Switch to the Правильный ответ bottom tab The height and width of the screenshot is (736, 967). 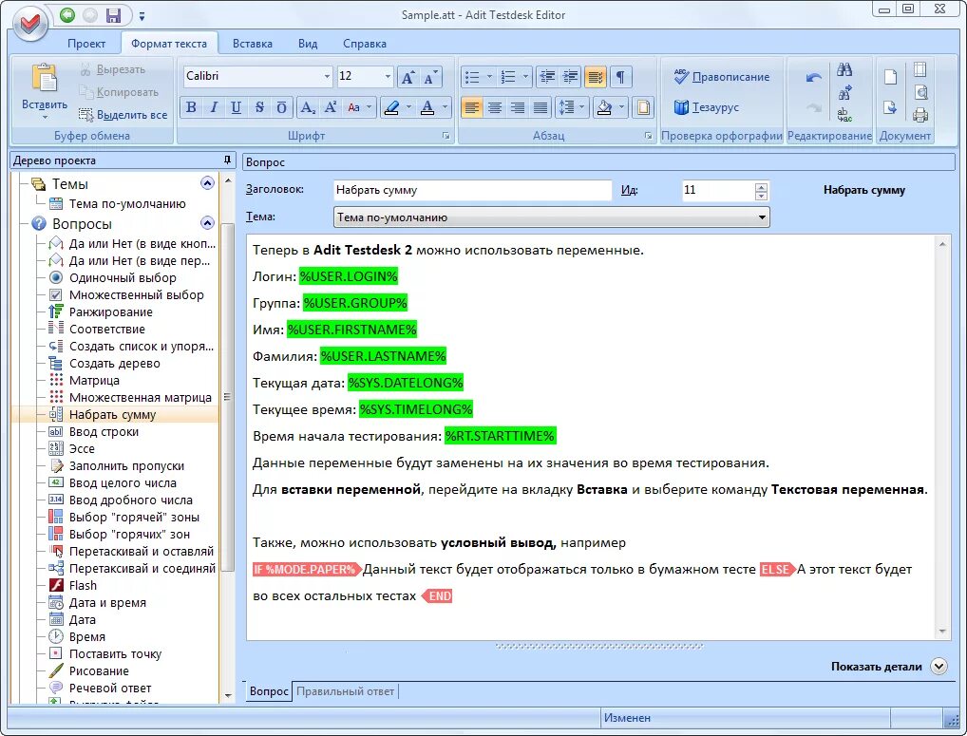pyautogui.click(x=345, y=691)
